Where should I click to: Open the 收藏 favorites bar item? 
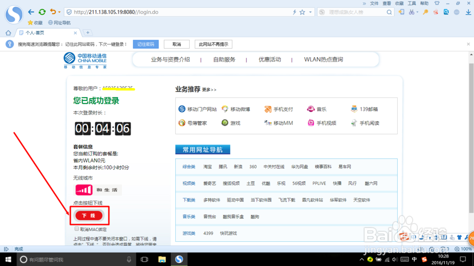tap(35, 23)
